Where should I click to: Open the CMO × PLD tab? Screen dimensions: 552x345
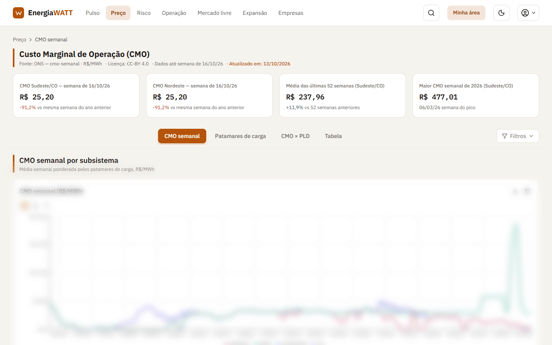(x=295, y=136)
